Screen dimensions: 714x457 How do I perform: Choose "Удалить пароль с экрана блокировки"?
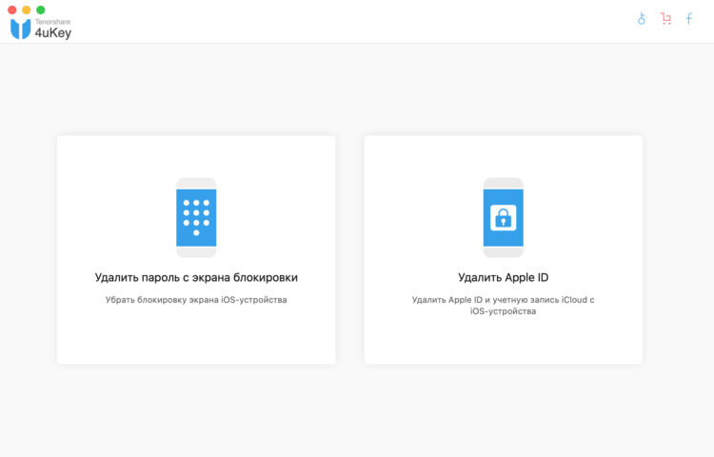[196, 278]
